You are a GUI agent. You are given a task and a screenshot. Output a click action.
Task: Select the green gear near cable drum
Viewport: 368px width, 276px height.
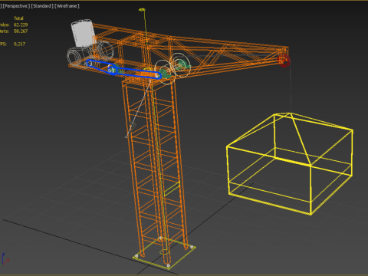(x=166, y=74)
